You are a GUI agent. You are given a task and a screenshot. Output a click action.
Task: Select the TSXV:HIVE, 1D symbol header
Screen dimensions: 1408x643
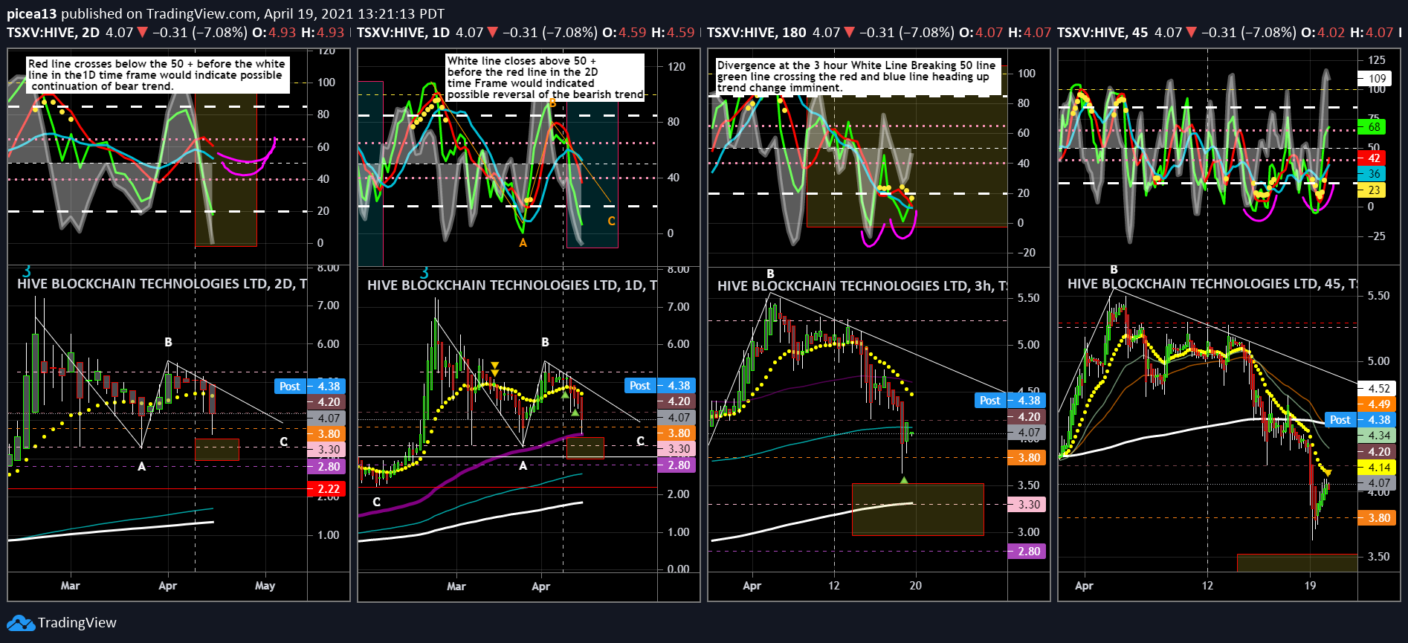403,33
